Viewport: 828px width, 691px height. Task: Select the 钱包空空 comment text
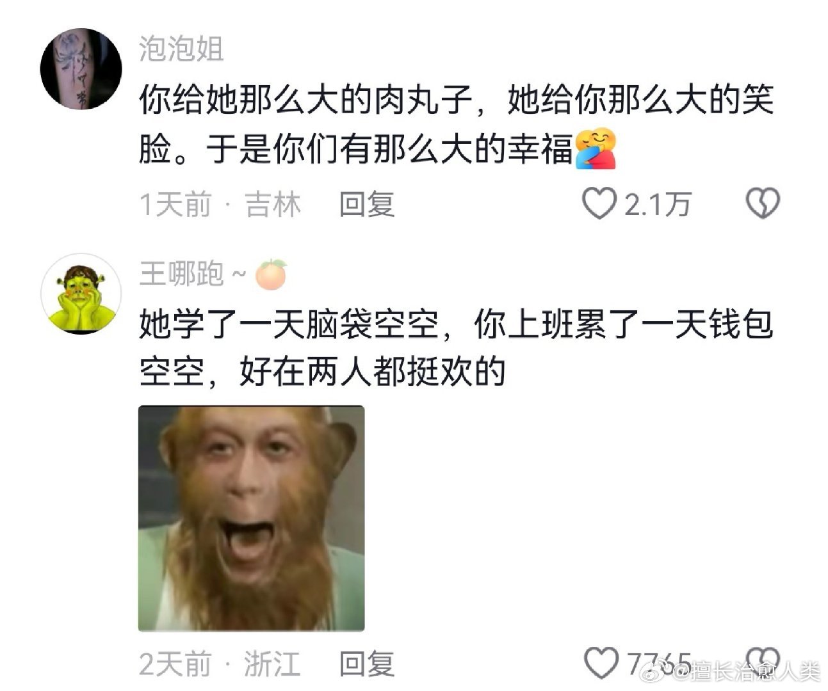tap(457, 347)
